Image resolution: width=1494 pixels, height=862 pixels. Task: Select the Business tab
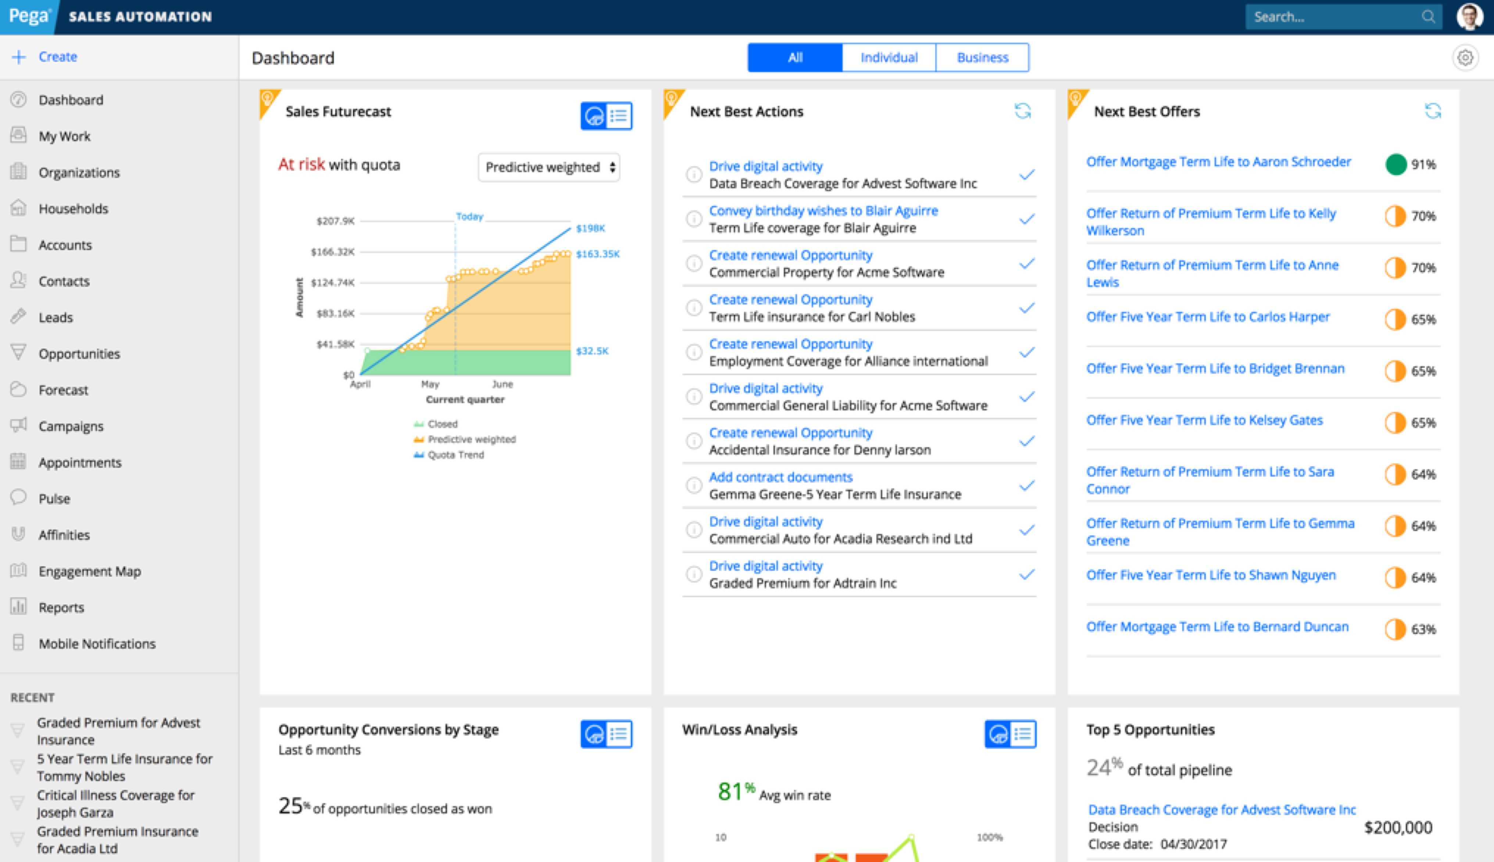[x=982, y=57]
